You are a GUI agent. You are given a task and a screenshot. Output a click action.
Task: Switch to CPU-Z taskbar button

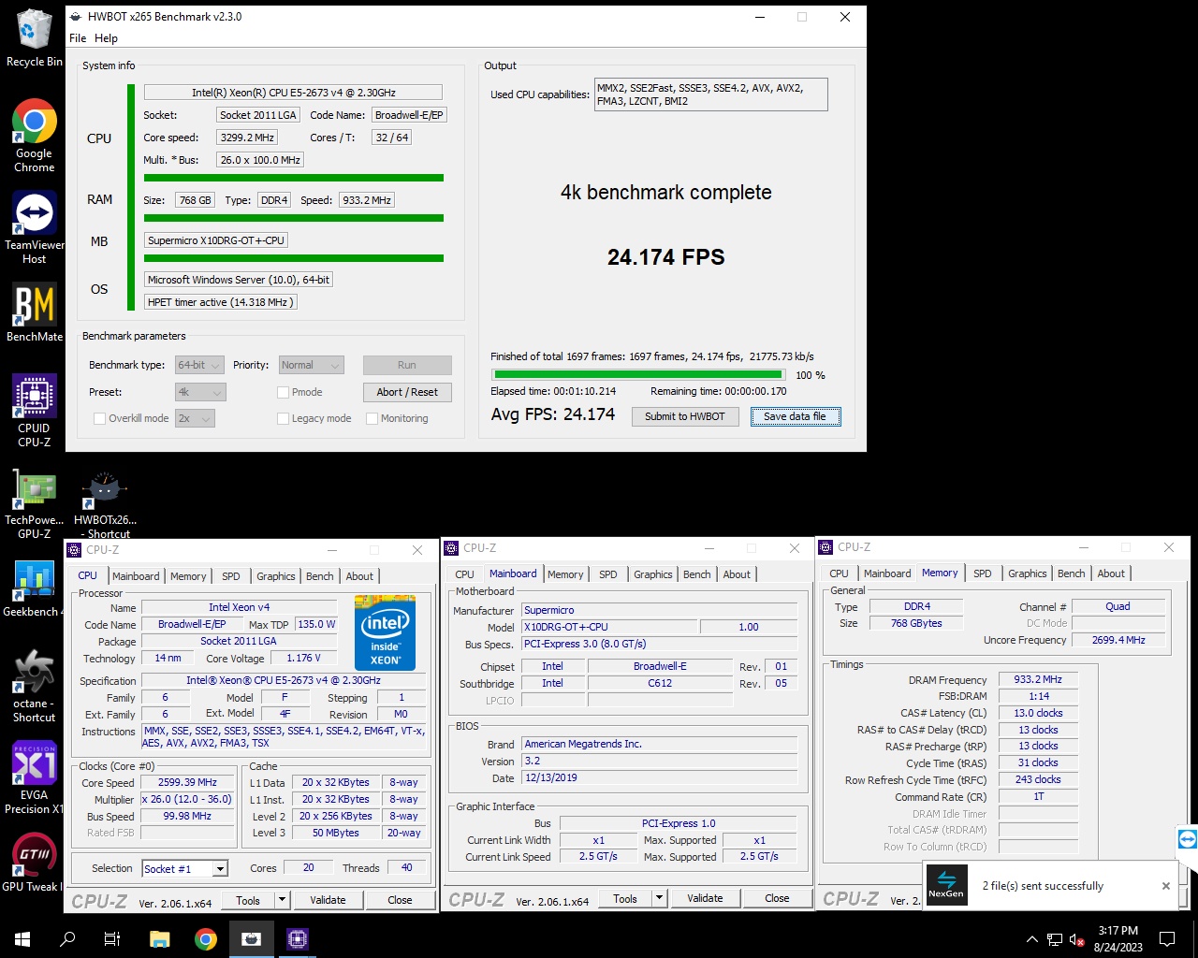[297, 939]
